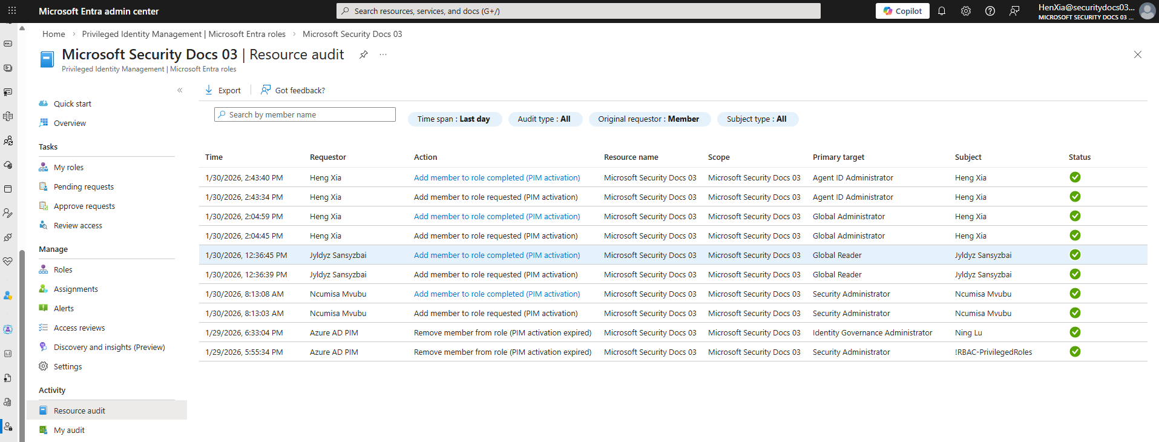This screenshot has height=442, width=1159.
Task: Open the Time span filter
Action: point(455,119)
